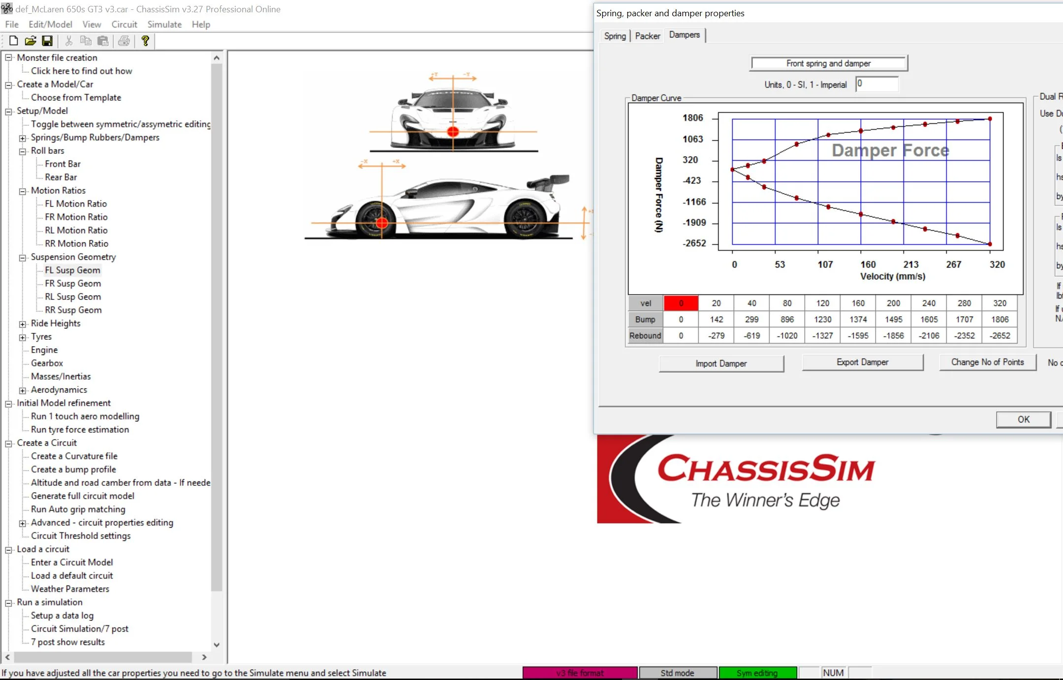Select Create a Curvature file
This screenshot has height=680, width=1063.
tap(74, 456)
